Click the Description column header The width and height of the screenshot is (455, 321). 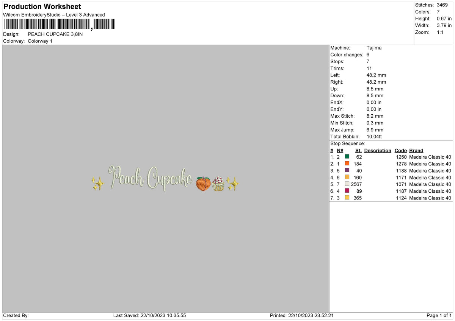[x=378, y=151]
